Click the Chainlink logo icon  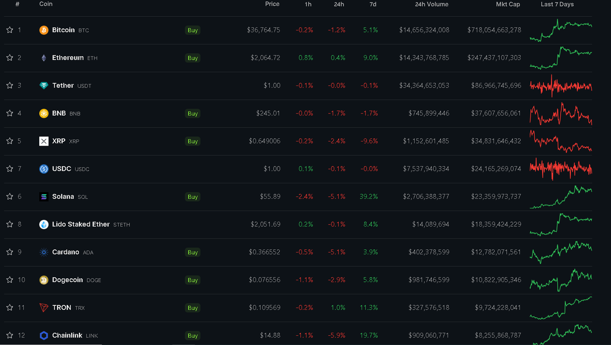tap(44, 335)
